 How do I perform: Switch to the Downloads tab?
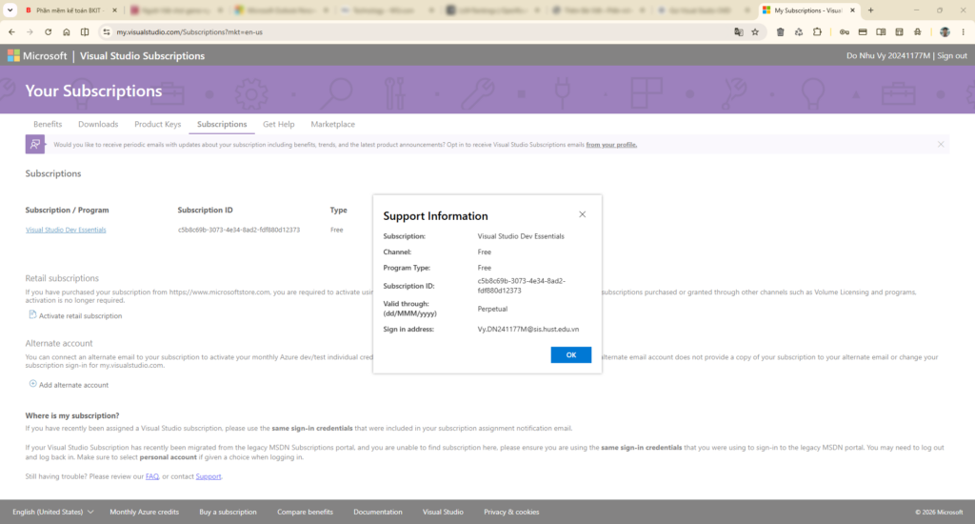click(98, 124)
